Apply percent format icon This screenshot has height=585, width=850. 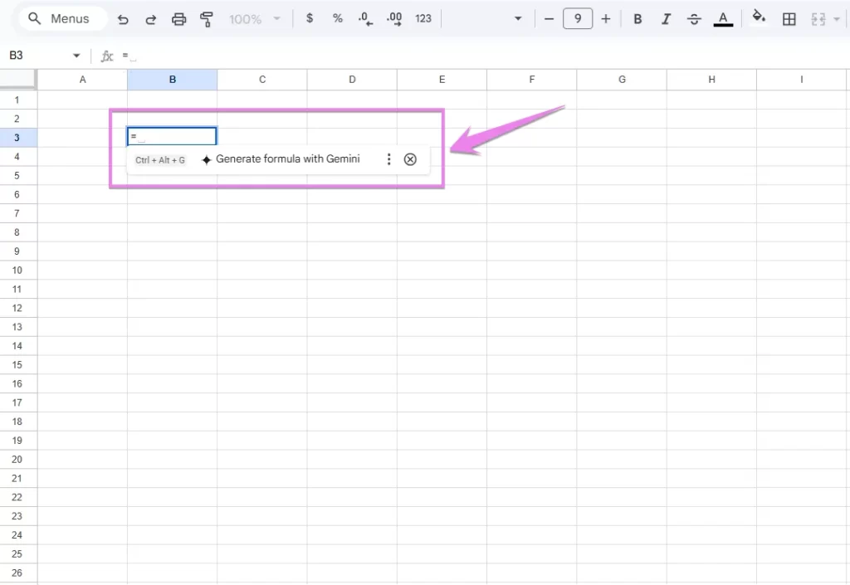pos(338,18)
